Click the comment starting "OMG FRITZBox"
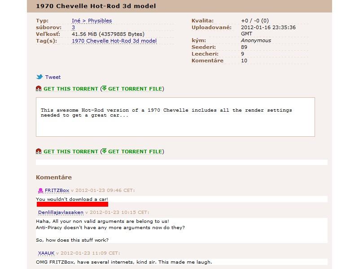This screenshot has height=269, width=359. pos(124,262)
